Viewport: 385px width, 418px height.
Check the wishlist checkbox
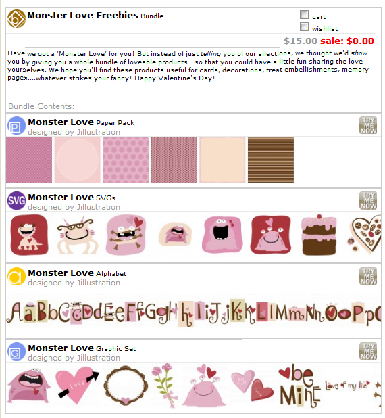pos(304,27)
